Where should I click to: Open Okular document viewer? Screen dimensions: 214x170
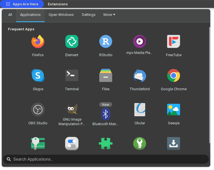(139, 110)
